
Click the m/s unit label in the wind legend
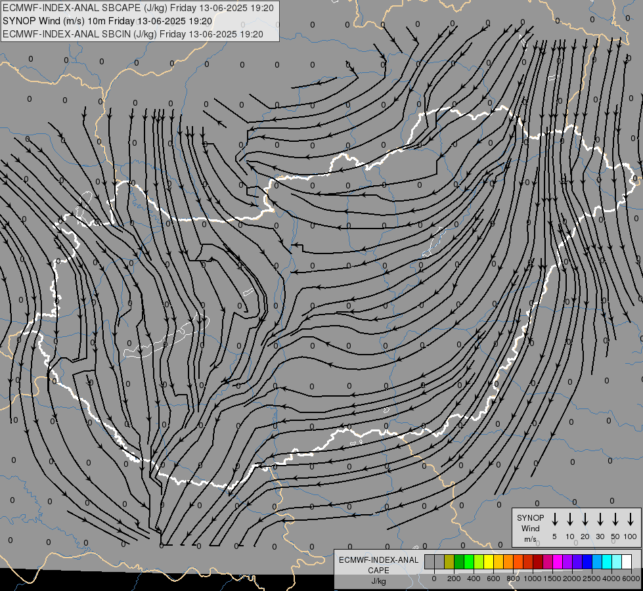[530, 539]
